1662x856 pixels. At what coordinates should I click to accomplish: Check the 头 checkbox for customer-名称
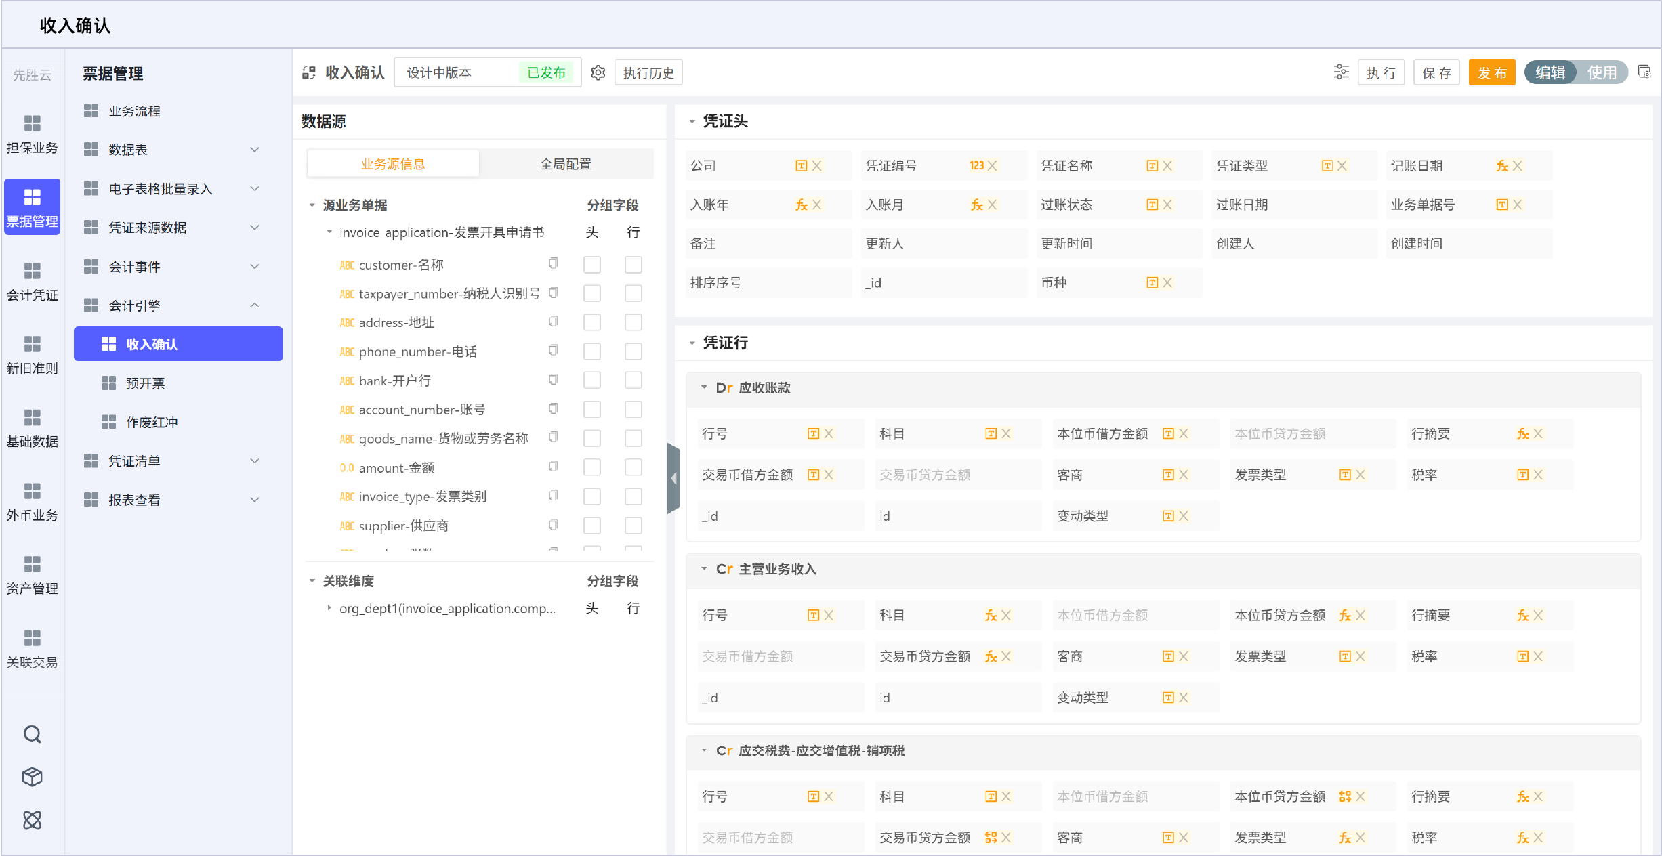point(591,265)
